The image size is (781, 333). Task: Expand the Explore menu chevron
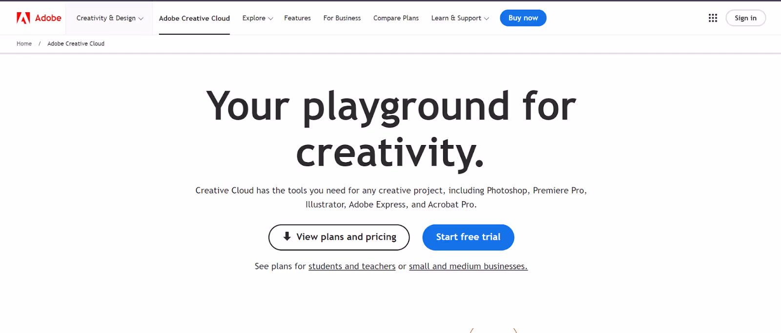pyautogui.click(x=271, y=19)
